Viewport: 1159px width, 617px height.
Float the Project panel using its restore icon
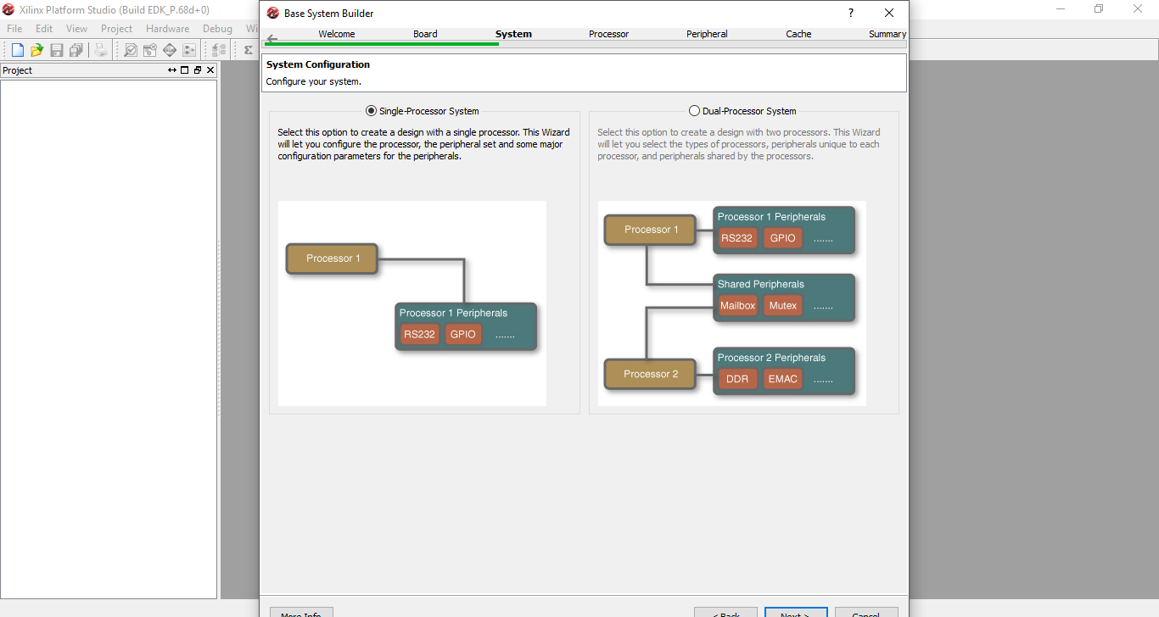(198, 70)
